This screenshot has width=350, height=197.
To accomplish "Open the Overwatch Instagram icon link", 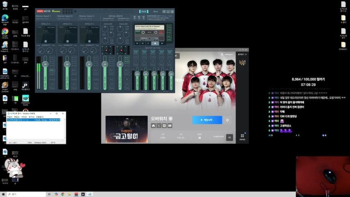I will coord(164,126).
